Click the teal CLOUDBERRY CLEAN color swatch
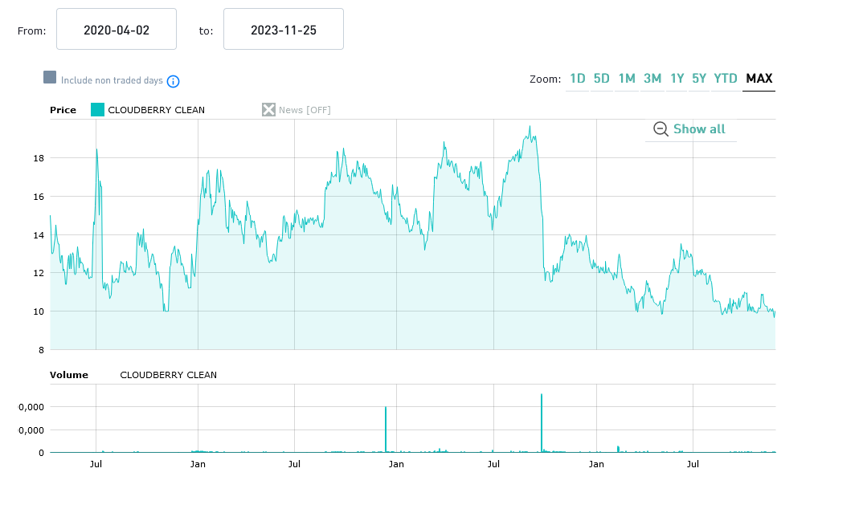 point(97,110)
